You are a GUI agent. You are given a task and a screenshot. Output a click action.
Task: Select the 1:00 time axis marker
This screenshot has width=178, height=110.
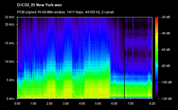click(x=33, y=103)
